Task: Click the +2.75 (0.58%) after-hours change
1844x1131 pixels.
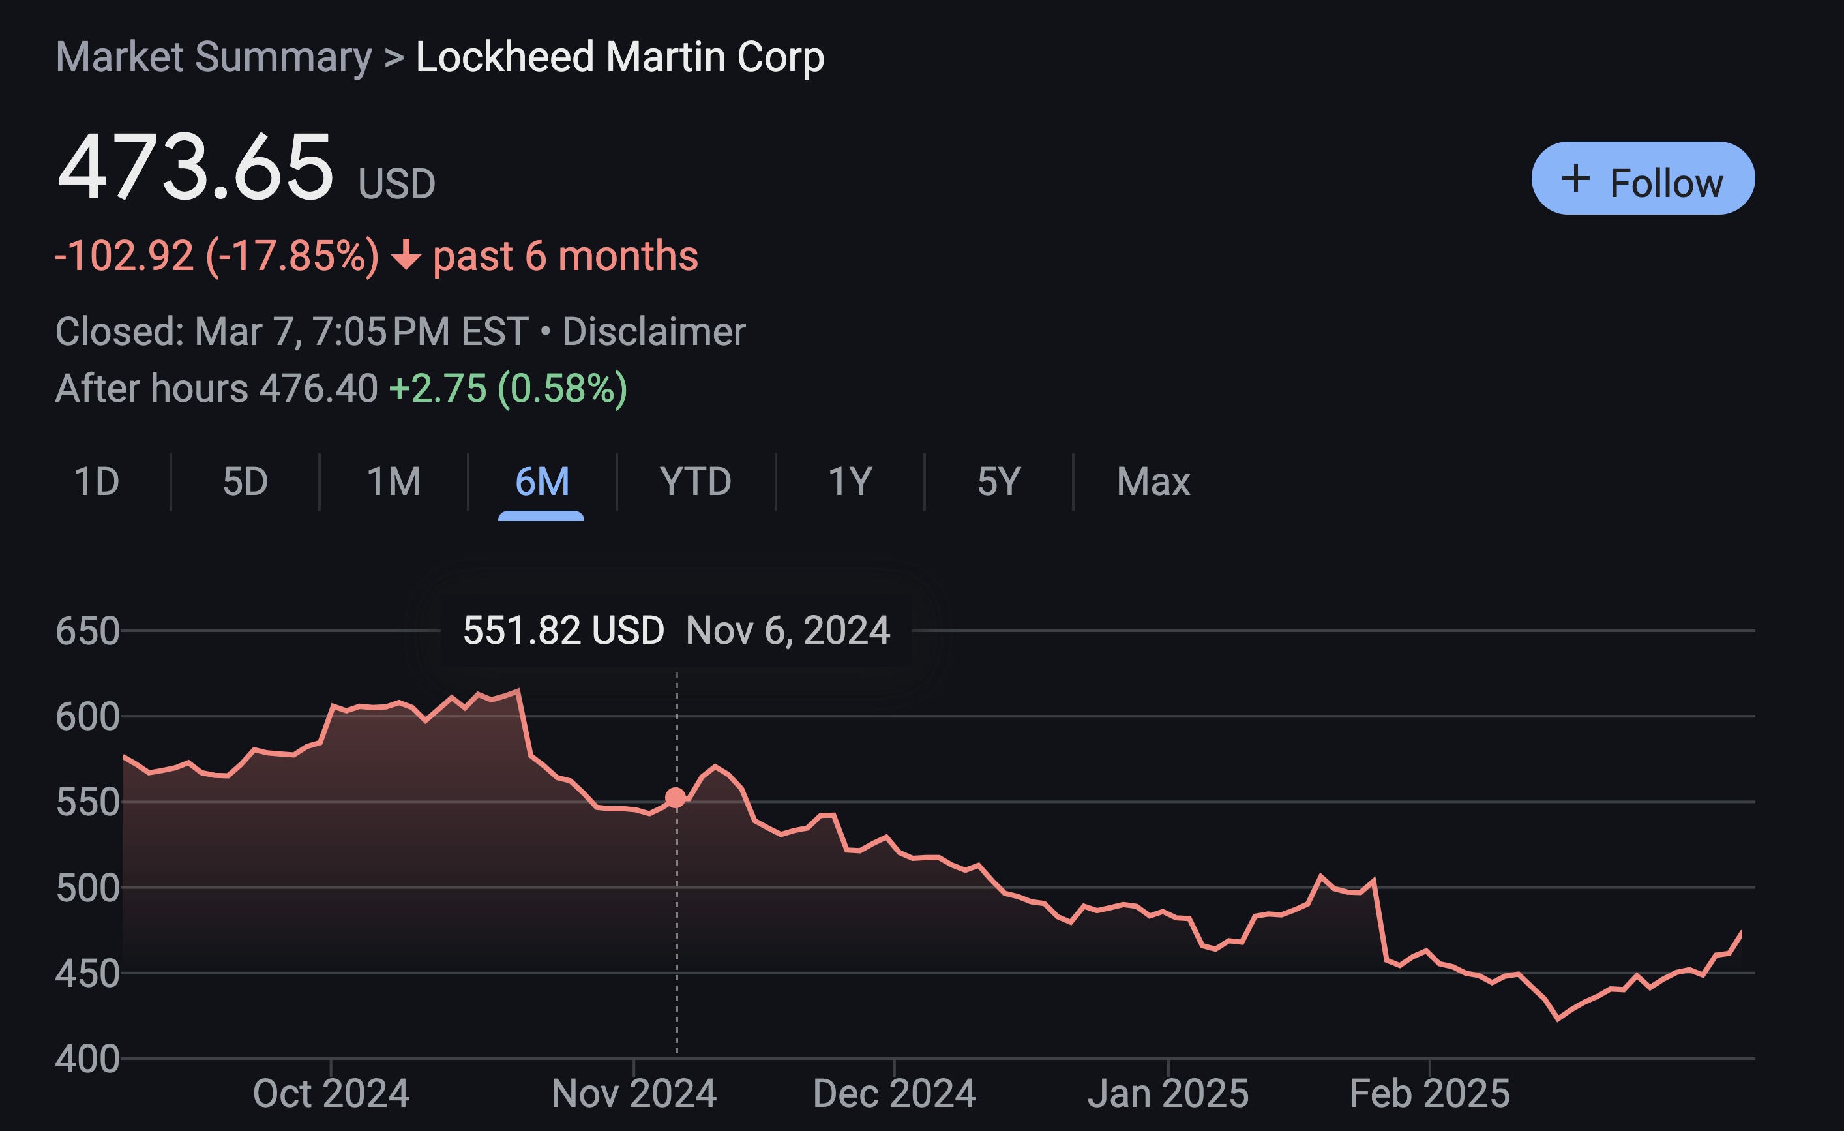Action: (508, 389)
